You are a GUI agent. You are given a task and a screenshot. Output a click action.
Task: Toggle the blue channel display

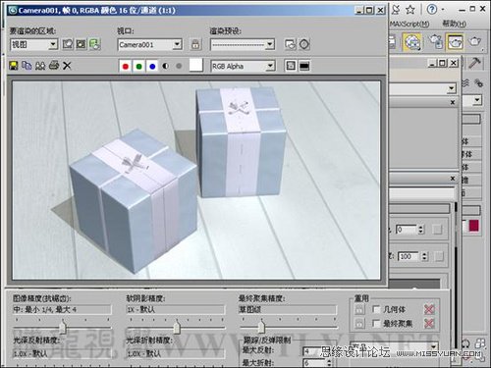152,67
